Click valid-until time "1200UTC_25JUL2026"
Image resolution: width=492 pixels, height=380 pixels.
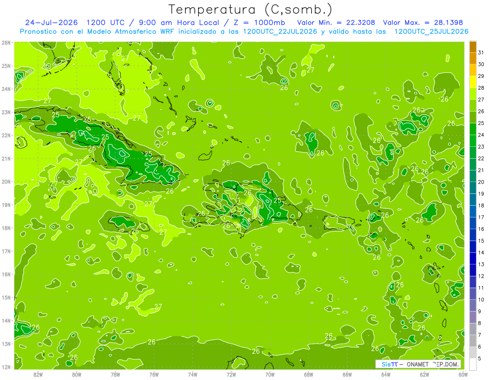[x=431, y=32]
